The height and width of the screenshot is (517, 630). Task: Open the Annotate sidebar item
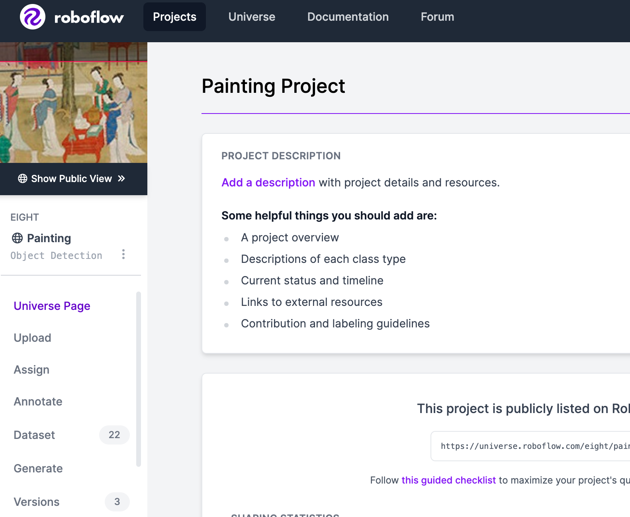pyautogui.click(x=38, y=401)
